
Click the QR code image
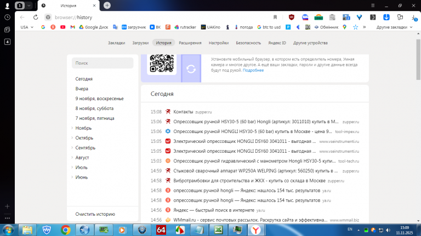(x=162, y=64)
